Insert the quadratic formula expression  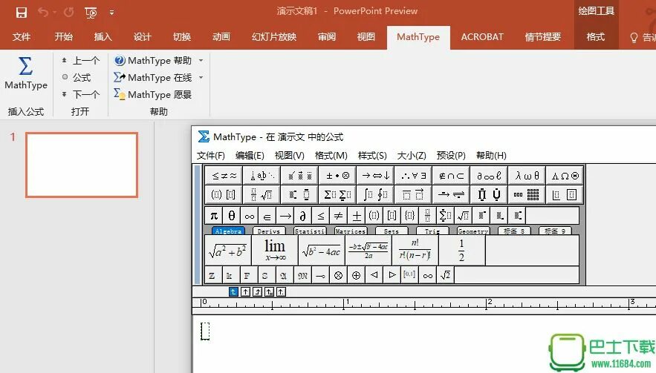(368, 250)
